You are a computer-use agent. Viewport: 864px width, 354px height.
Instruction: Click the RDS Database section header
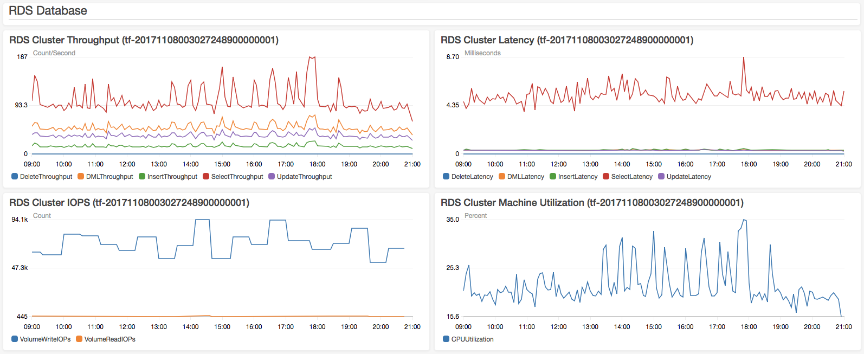[x=48, y=11]
